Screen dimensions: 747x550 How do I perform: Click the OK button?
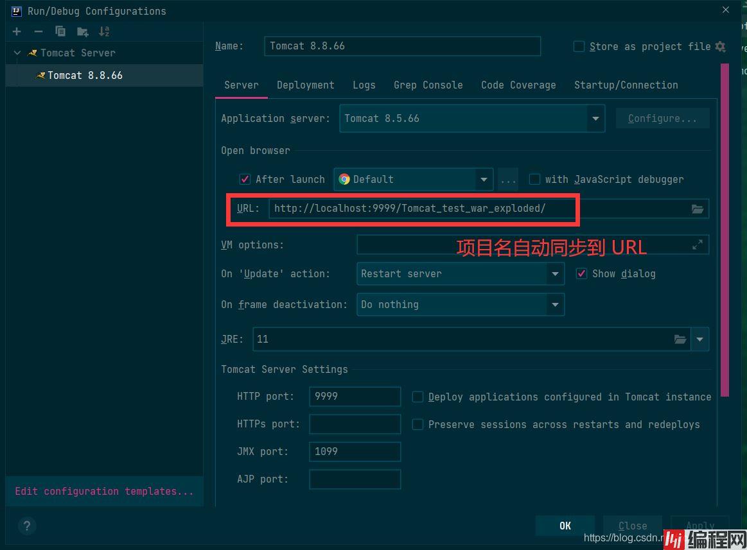565,526
